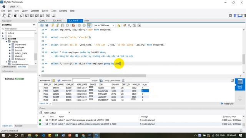The width and height of the screenshot is (246, 138).
Task: Open Excel from the Windows taskbar
Action: (x=57, y=135)
